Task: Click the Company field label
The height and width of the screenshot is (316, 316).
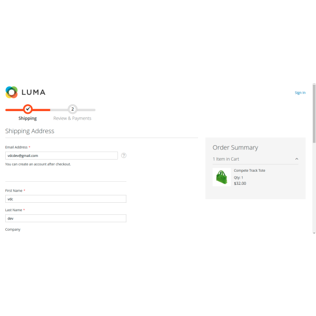Action: pos(13,230)
